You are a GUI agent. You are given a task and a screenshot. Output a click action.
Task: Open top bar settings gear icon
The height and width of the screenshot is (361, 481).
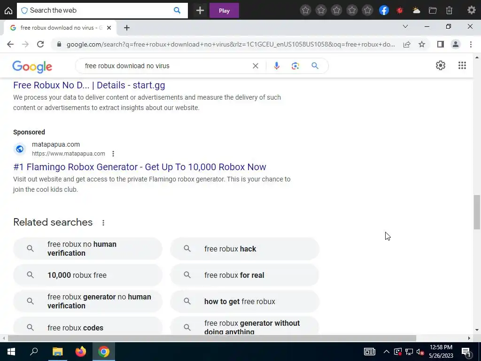[x=472, y=10]
